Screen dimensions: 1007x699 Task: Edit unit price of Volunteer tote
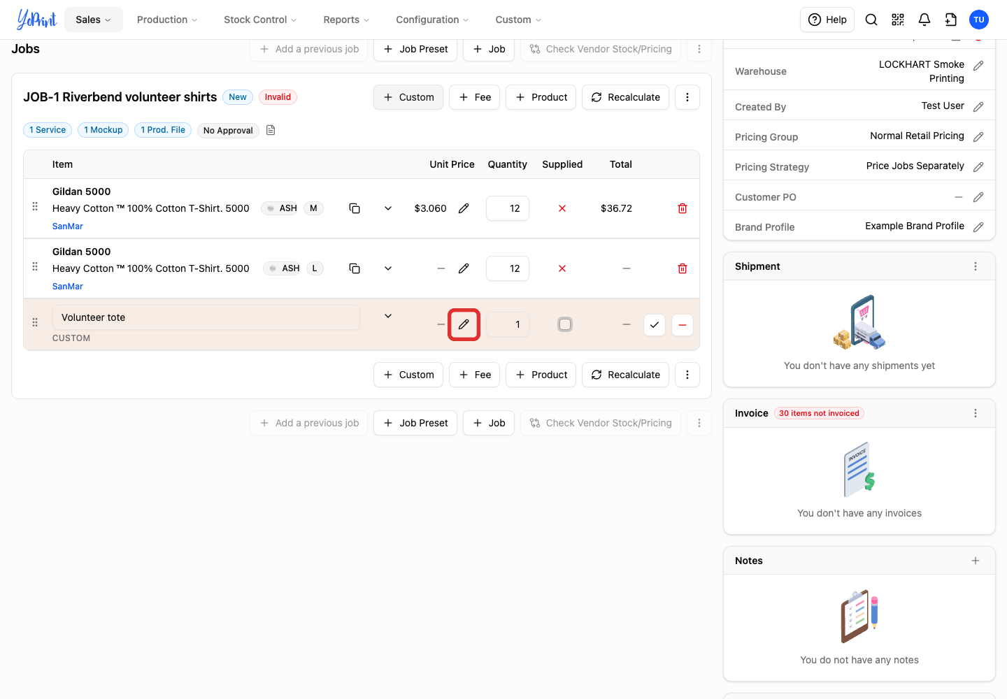tap(464, 324)
